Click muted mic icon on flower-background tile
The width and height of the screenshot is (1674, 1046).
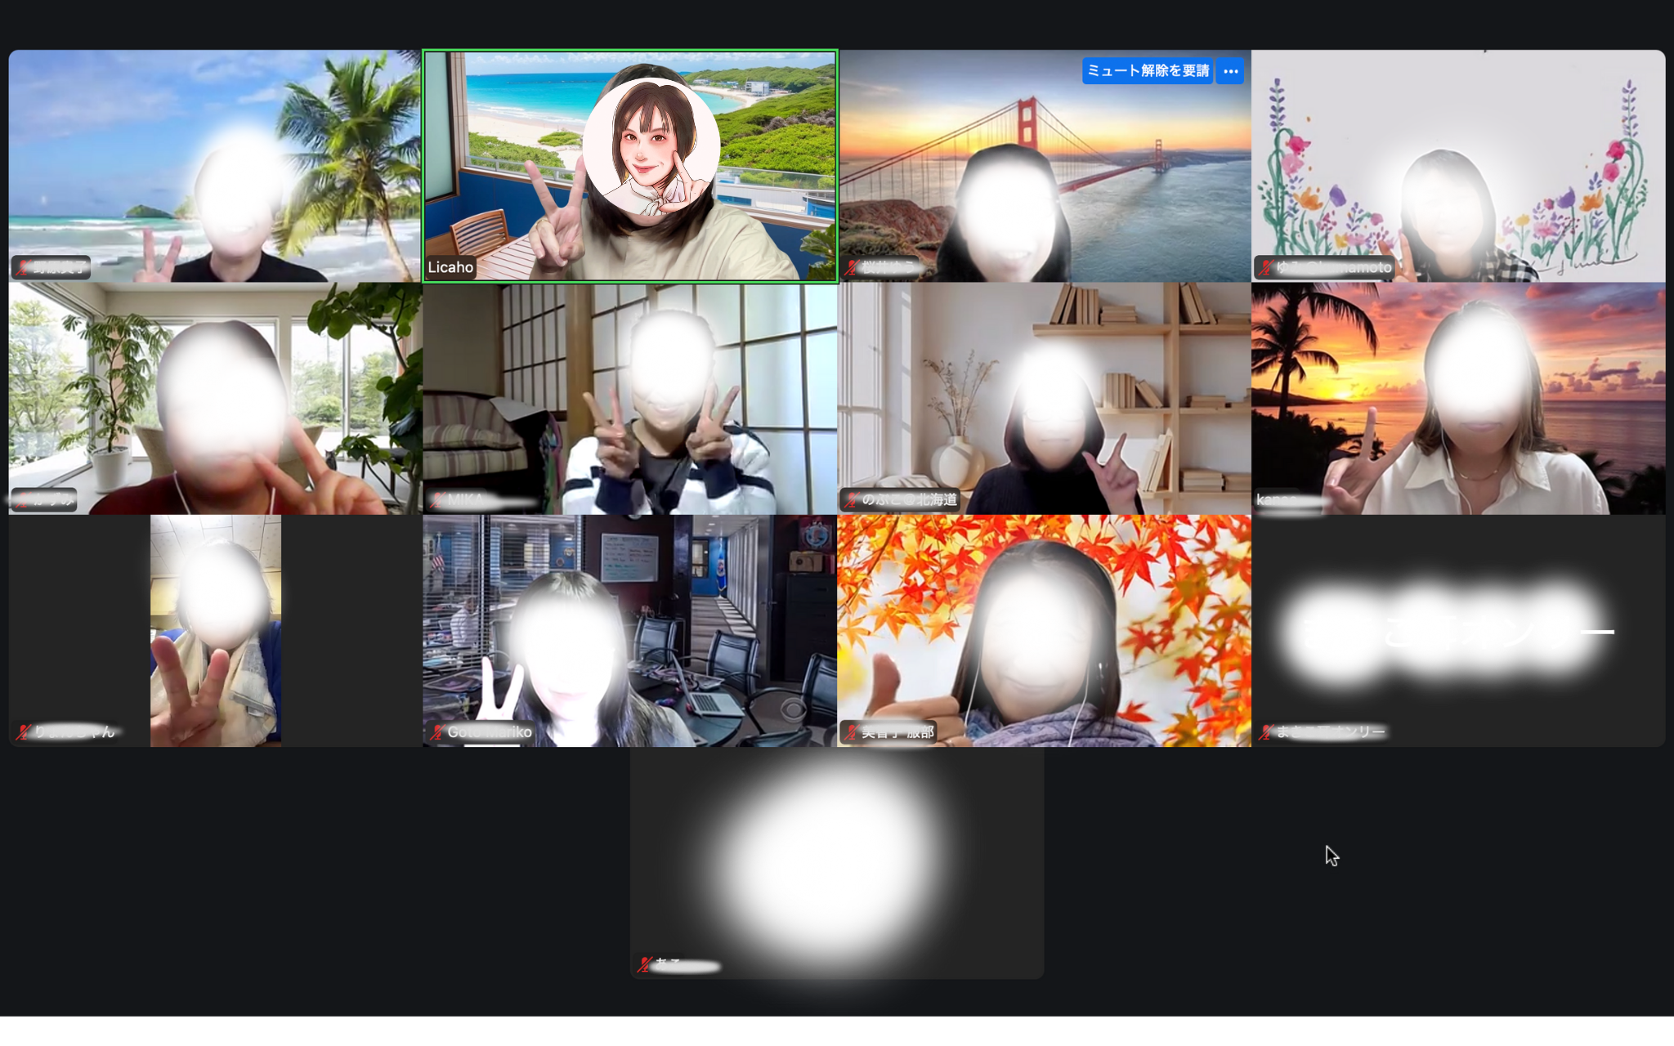click(x=1265, y=267)
